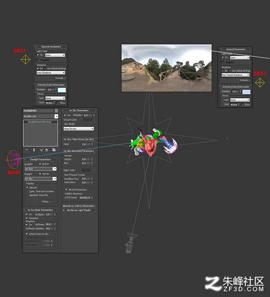The image size is (270, 297).
Task: Click the Setup... button in Daylight Parameters
Action: 46,201
